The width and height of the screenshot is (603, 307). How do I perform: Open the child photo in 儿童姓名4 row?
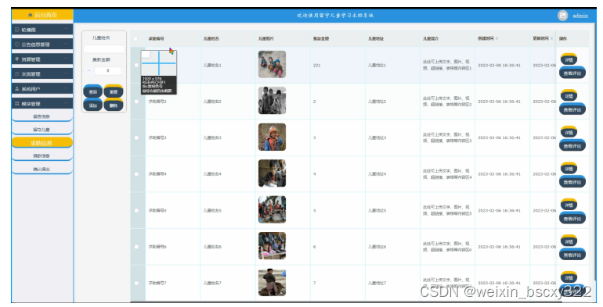[272, 173]
